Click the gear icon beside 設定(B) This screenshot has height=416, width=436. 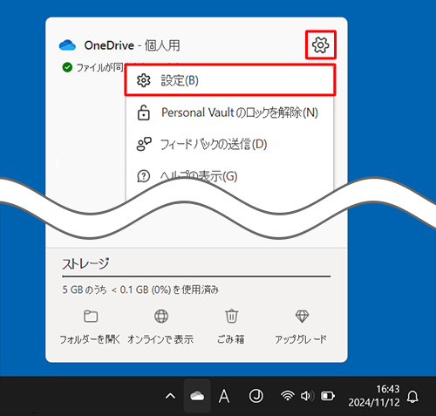tap(144, 80)
